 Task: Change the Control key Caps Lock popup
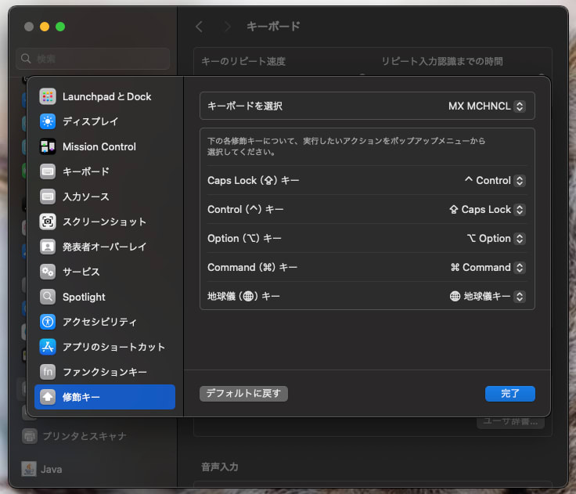point(487,210)
